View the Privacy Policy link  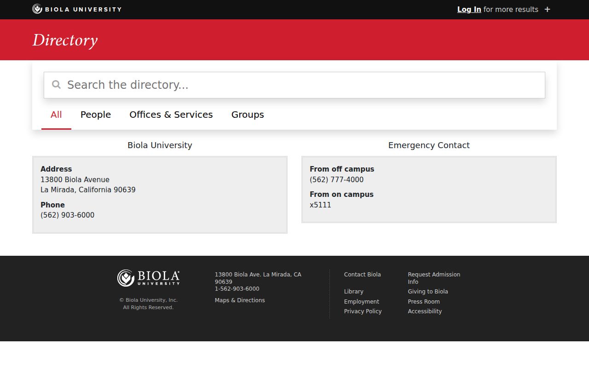click(363, 311)
